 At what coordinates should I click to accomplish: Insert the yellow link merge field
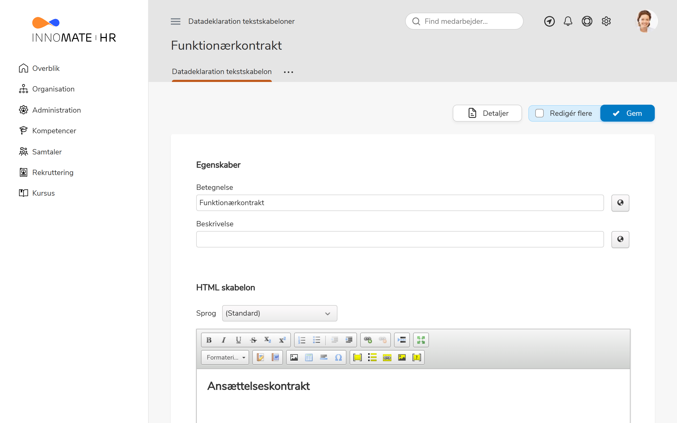point(387,357)
